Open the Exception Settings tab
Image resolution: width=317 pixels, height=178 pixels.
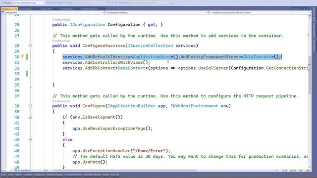54,175
